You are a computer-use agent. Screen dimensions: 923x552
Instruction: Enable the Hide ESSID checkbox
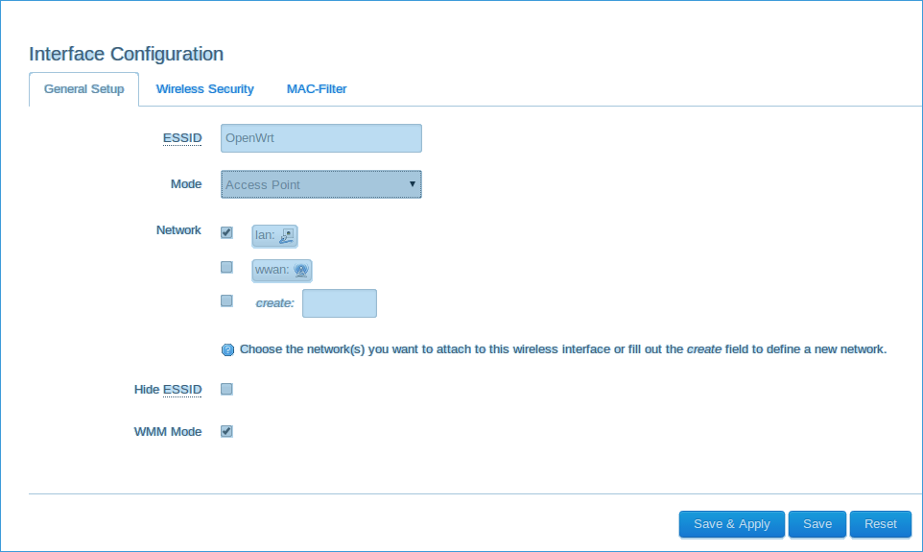click(x=226, y=389)
